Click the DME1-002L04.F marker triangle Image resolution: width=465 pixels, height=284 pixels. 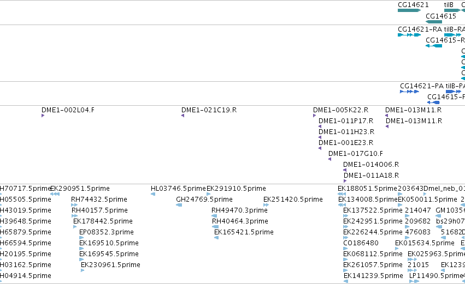[x=43, y=116]
